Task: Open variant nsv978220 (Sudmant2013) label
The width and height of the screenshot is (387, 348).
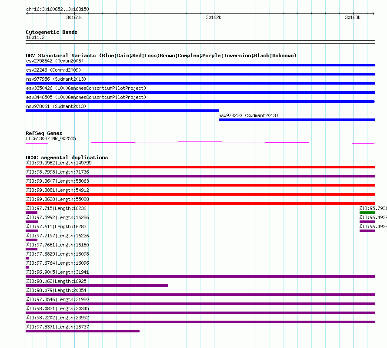Action: (x=248, y=115)
